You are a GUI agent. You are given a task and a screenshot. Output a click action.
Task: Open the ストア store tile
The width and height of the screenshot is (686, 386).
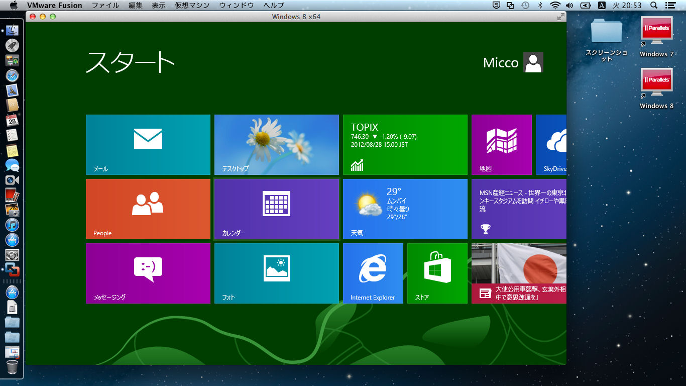[x=437, y=273]
